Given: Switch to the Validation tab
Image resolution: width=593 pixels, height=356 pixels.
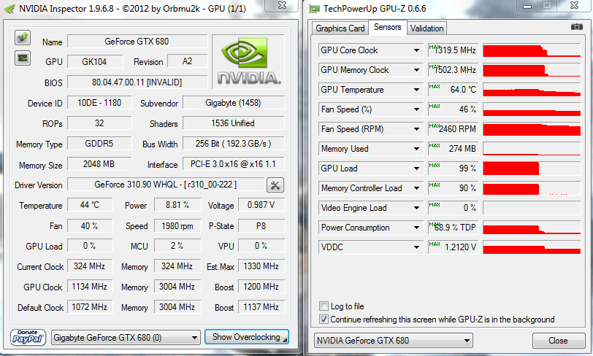Looking at the screenshot, I should click(x=426, y=28).
